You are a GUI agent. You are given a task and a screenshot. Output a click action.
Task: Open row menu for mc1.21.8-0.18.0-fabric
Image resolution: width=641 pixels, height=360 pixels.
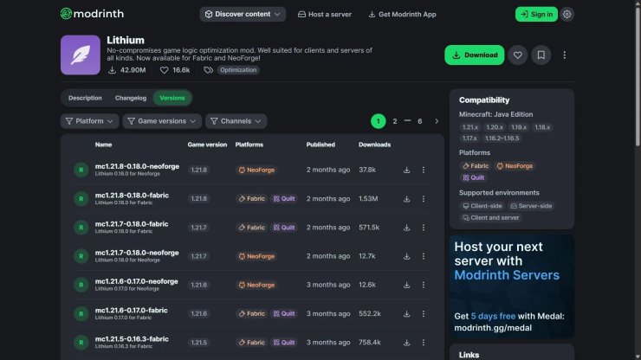coord(423,198)
